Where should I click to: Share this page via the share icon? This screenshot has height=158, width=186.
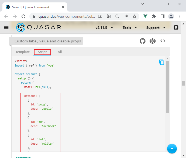pyautogui.click(x=126, y=16)
